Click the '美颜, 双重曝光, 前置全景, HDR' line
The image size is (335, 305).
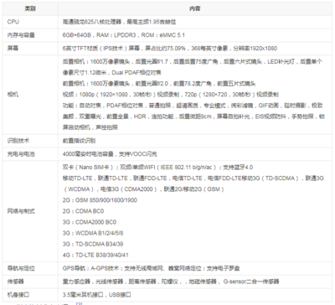[193, 116]
